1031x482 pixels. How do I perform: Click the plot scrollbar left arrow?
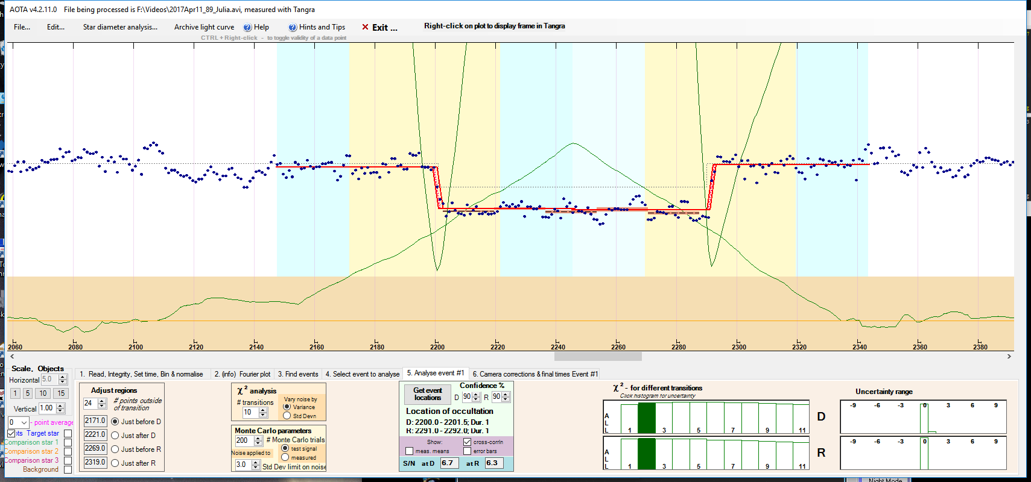(13, 357)
